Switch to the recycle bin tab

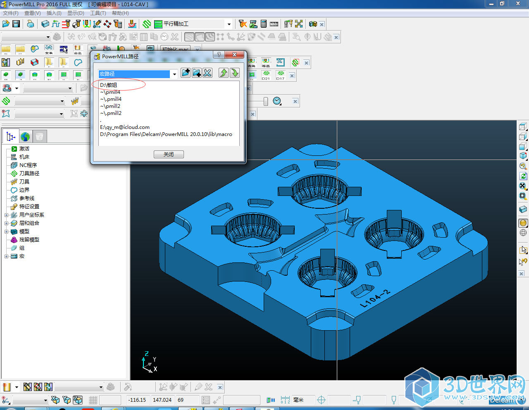click(39, 136)
